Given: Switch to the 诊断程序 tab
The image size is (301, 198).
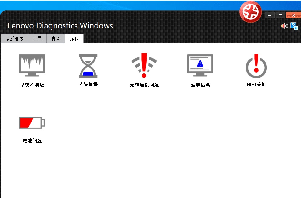Looking at the screenshot, I should tap(14, 38).
